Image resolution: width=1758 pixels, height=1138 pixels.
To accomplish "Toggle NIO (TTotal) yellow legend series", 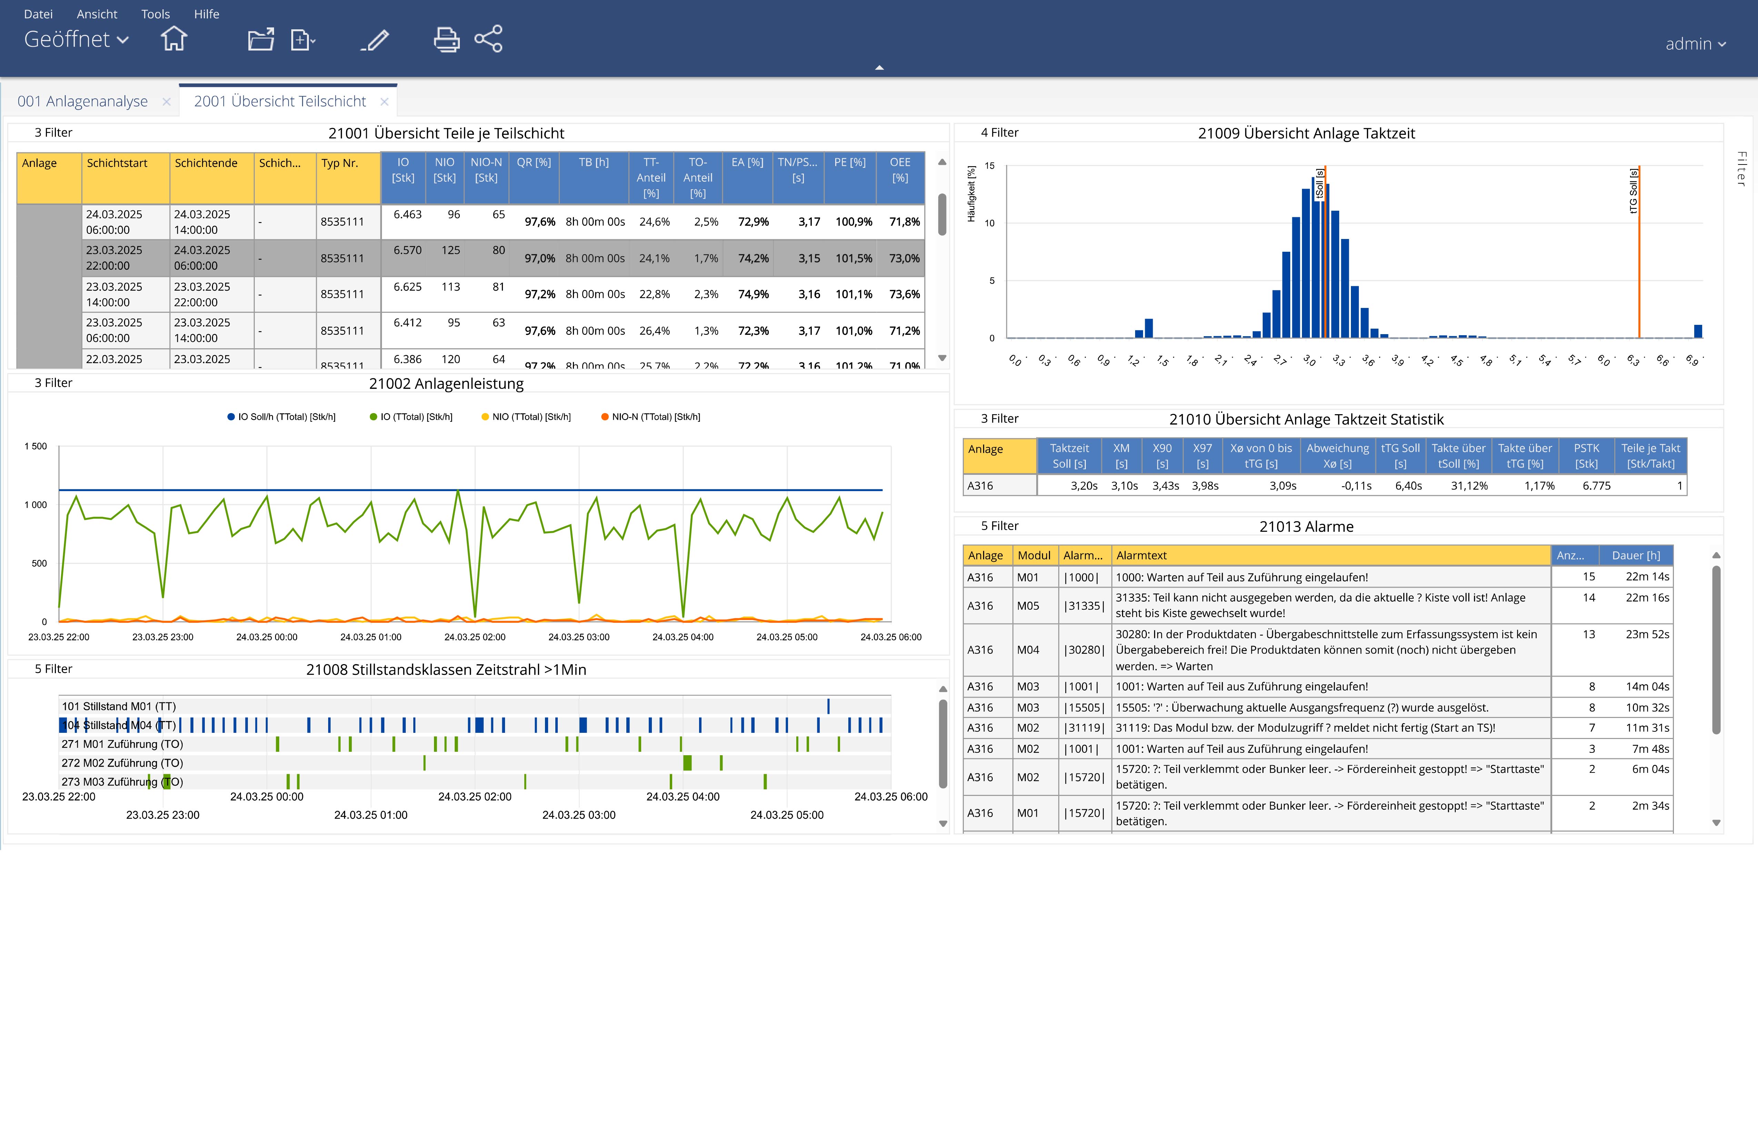I will tap(526, 417).
